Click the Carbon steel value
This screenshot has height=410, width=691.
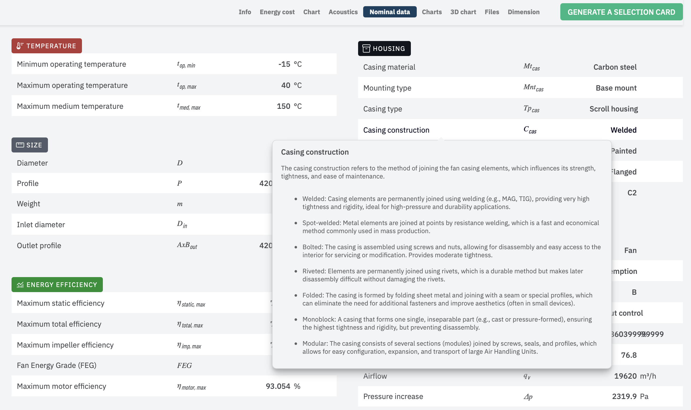[615, 67]
